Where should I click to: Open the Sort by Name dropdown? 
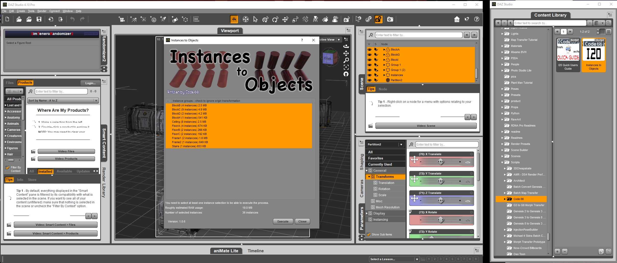(x=63, y=101)
